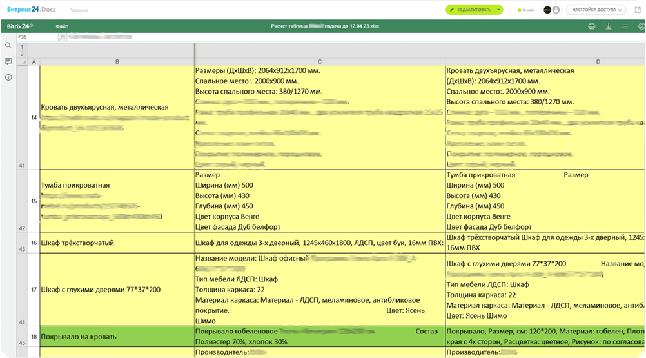Click the Bitrix24 logo in green bar
Image resolution: width=646 pixels, height=358 pixels.
pos(20,26)
